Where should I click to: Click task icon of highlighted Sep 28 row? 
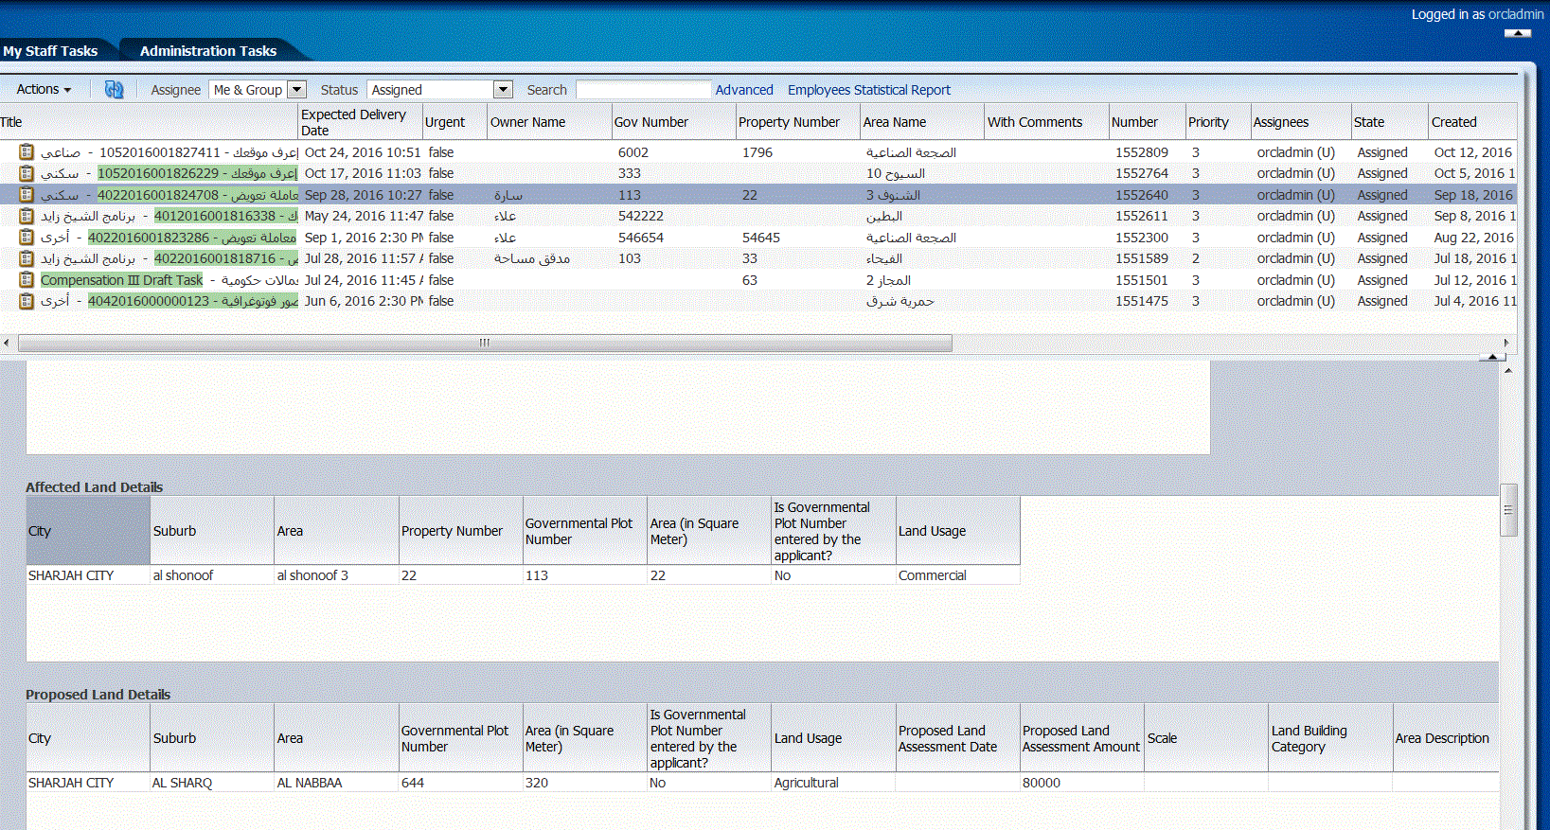coord(27,195)
